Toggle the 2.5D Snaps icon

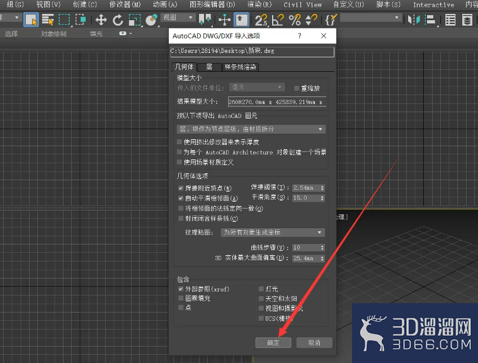point(261,20)
